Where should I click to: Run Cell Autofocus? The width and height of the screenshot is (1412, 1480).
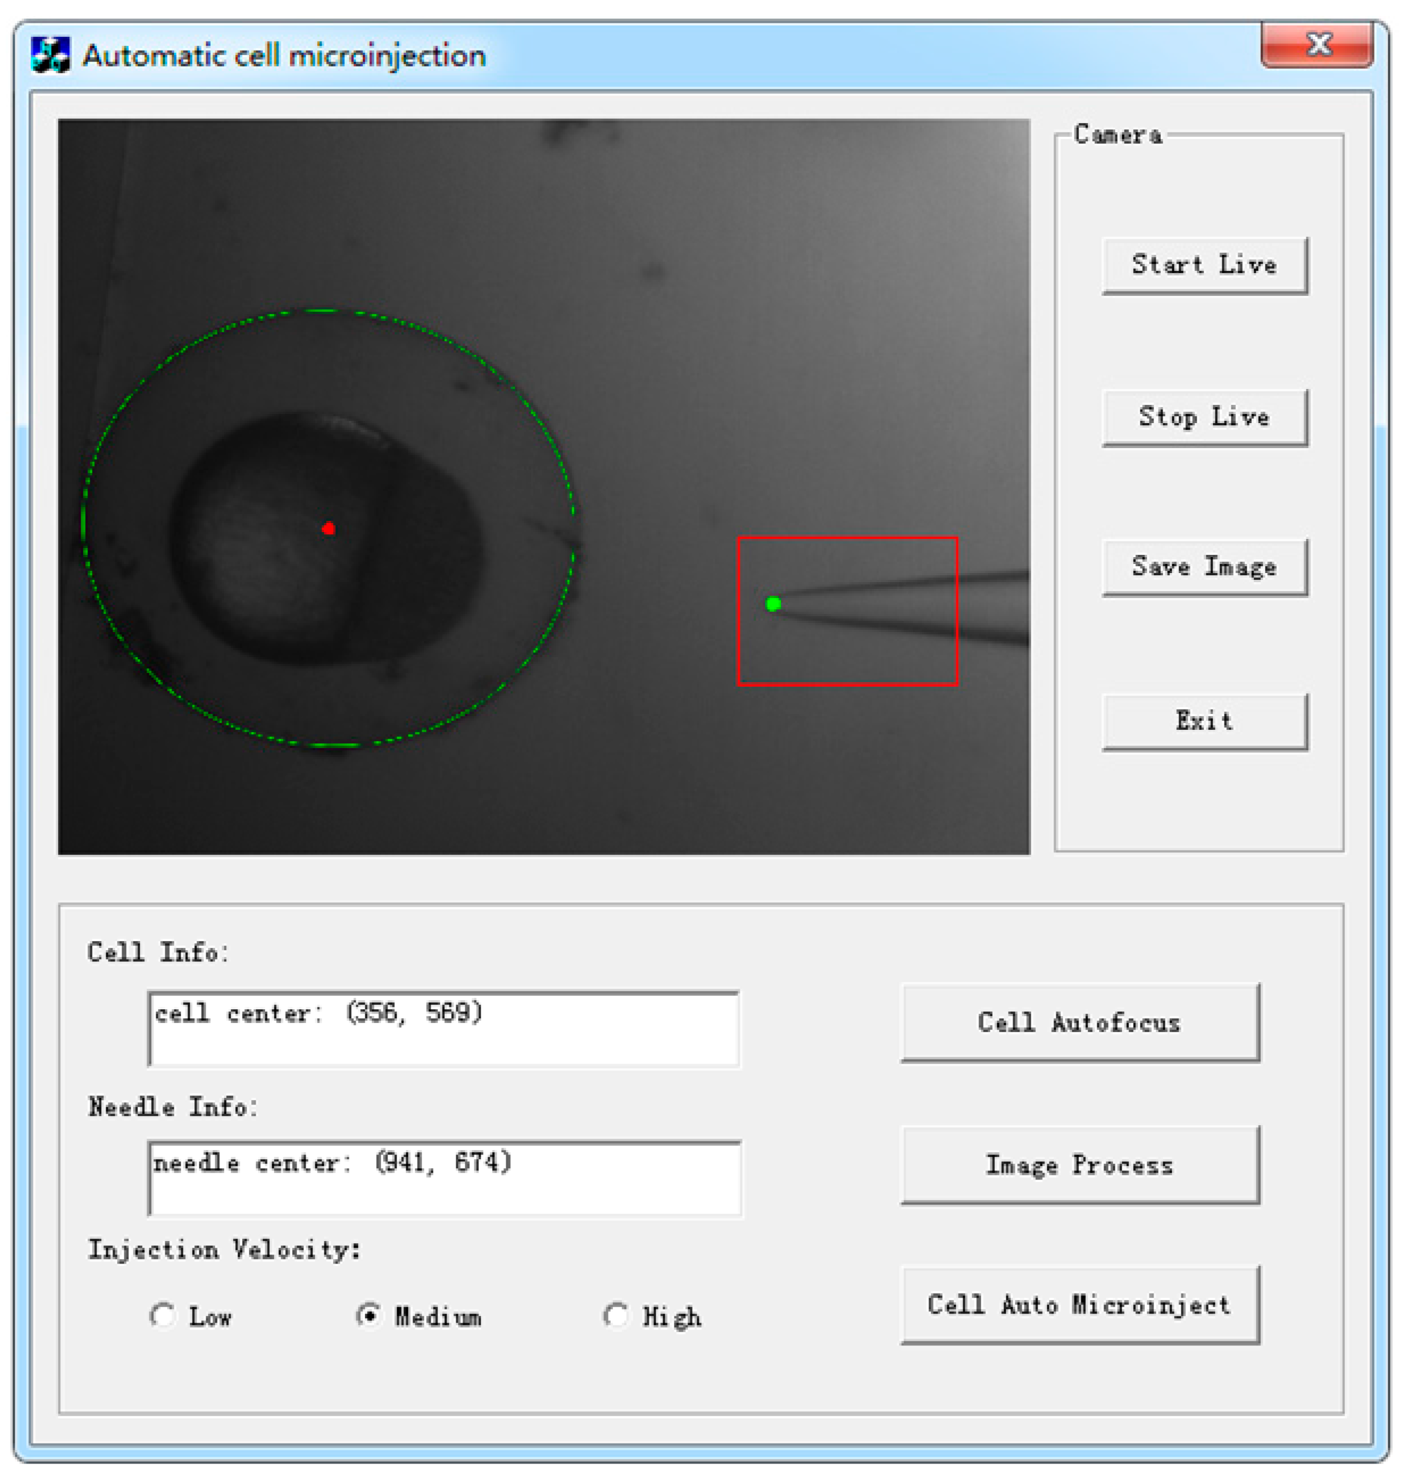tap(1080, 1022)
